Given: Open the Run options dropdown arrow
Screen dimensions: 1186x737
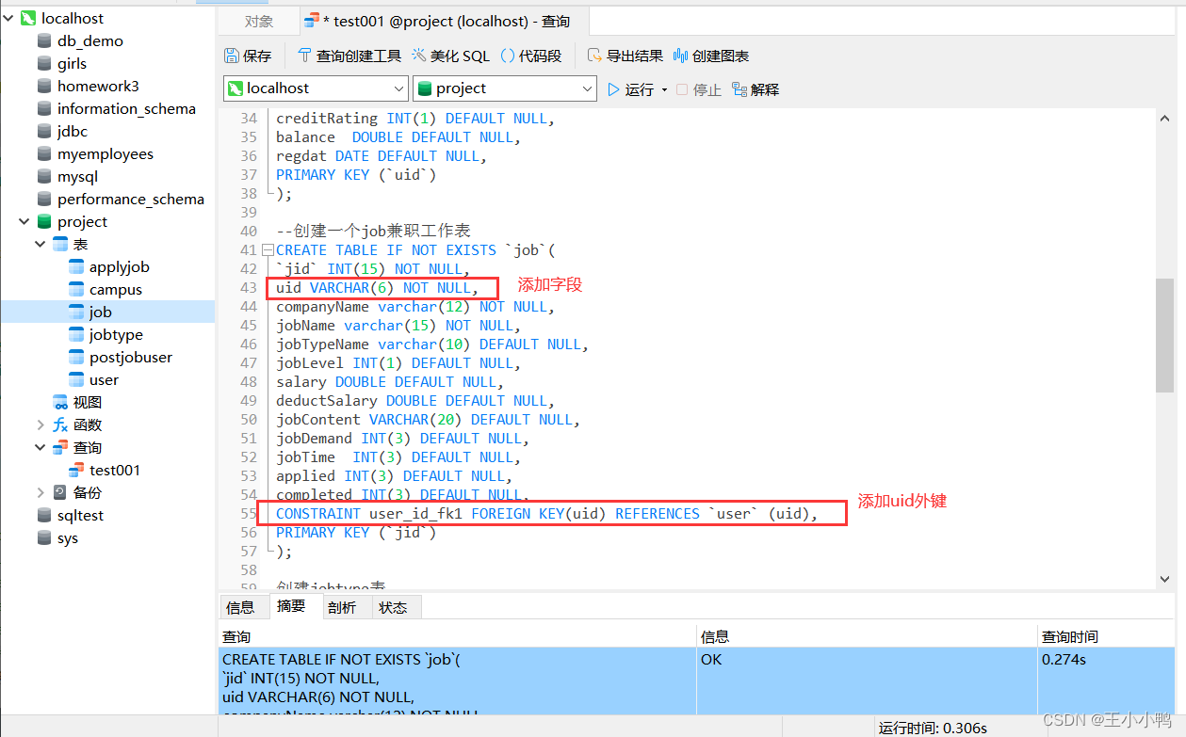Looking at the screenshot, I should (664, 89).
